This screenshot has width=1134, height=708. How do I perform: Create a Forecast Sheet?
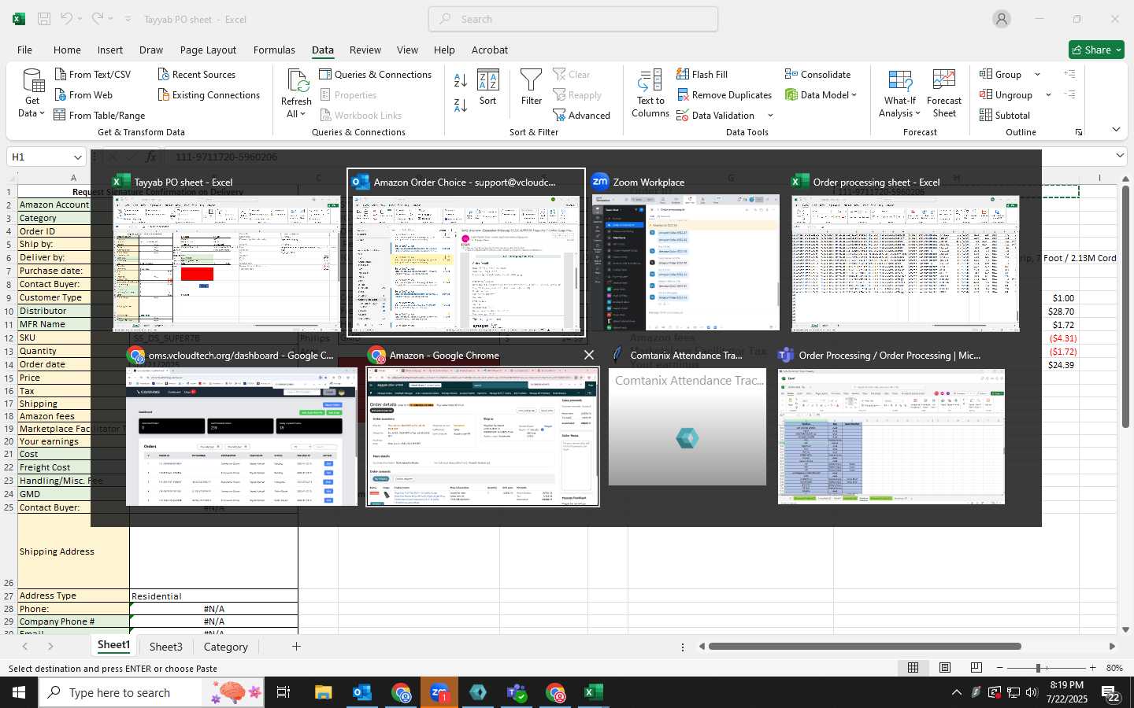pyautogui.click(x=944, y=94)
